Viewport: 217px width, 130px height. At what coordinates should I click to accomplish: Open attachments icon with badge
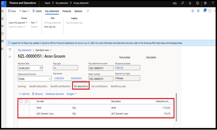(204, 11)
